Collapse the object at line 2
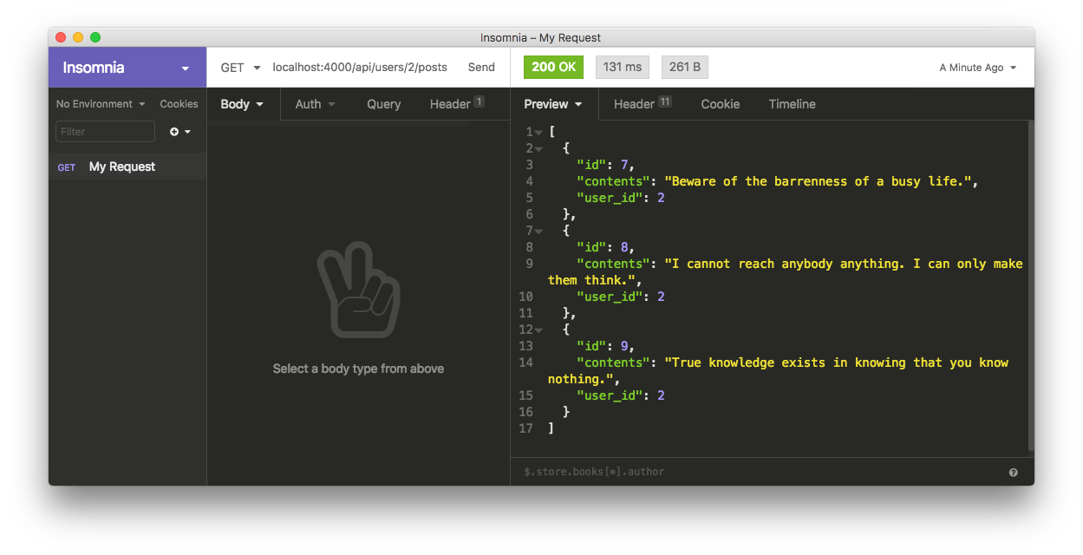Screen dimensions: 1083x555 pos(539,149)
